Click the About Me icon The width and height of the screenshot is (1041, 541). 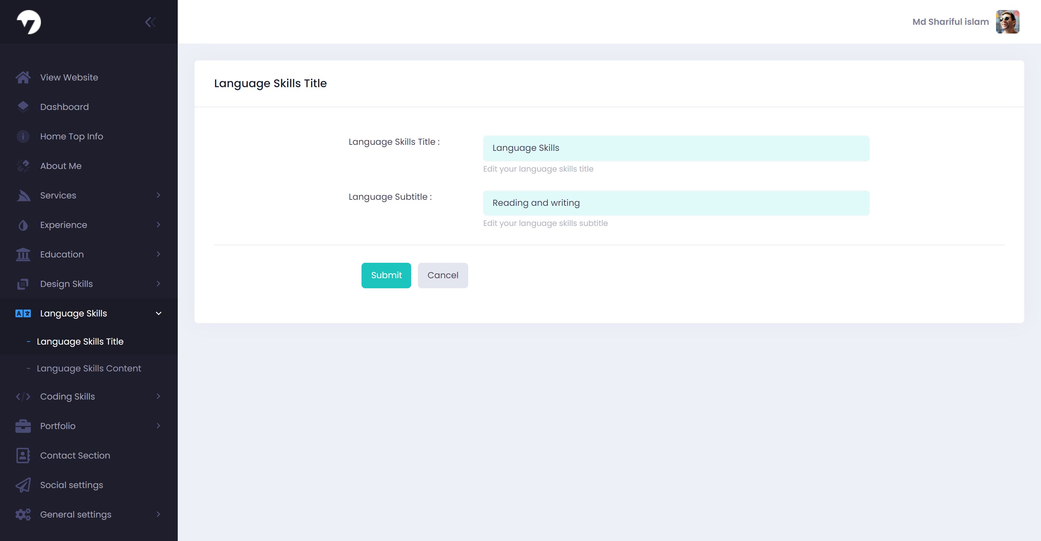23,166
